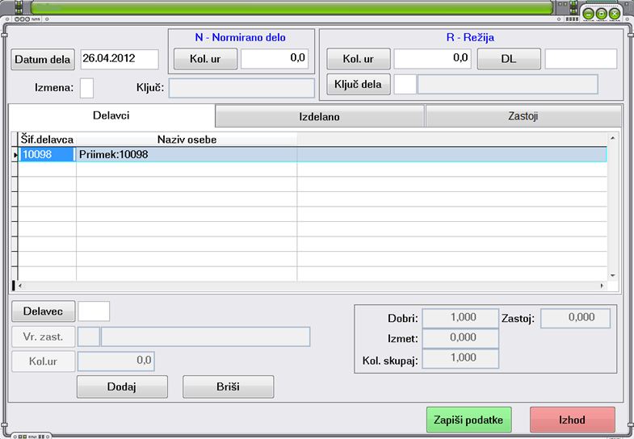
Task: Click Kol. ur button under Normirano delo
Action: [x=205, y=59]
